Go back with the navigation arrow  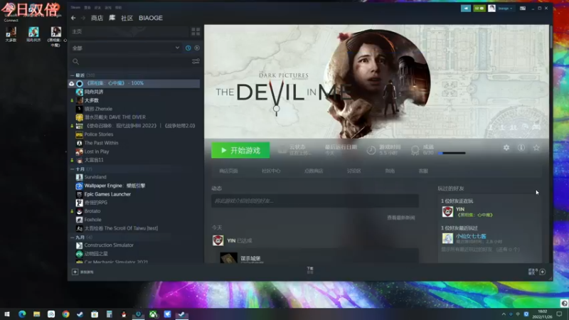pos(73,18)
